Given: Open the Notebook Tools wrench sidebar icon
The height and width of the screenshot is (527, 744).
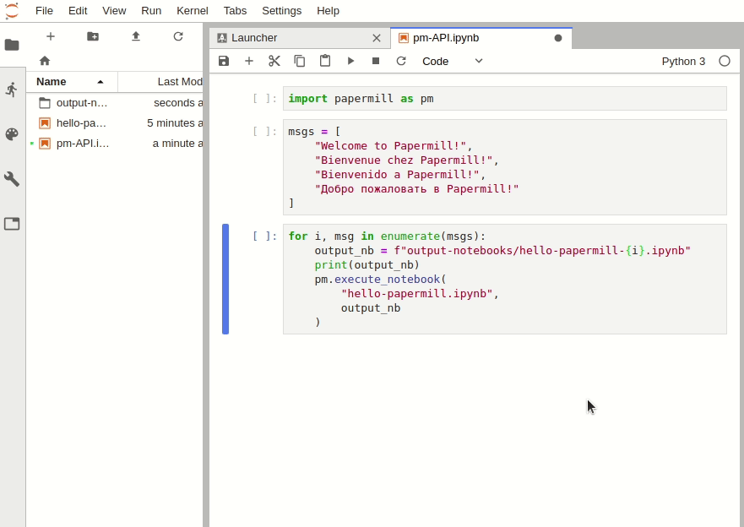Looking at the screenshot, I should pos(12,179).
